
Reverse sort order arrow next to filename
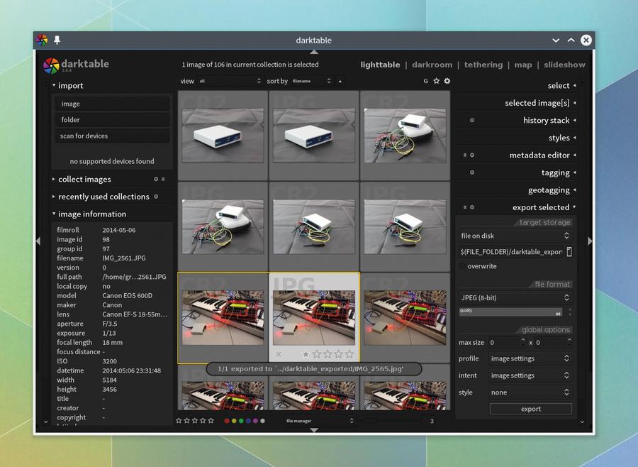(x=340, y=81)
